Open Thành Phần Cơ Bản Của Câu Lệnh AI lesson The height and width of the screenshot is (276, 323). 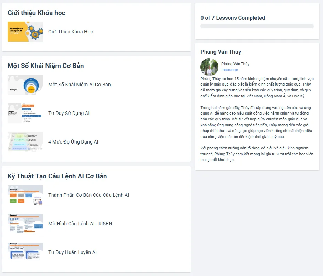pyautogui.click(x=88, y=195)
